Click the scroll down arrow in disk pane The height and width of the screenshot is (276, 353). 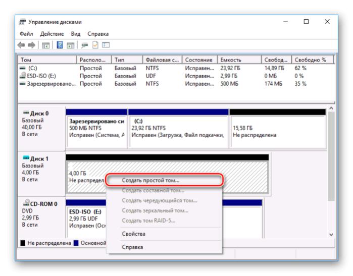point(331,235)
